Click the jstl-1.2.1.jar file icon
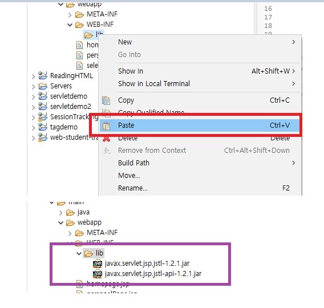Image resolution: width=324 pixels, height=308 pixels. click(98, 264)
